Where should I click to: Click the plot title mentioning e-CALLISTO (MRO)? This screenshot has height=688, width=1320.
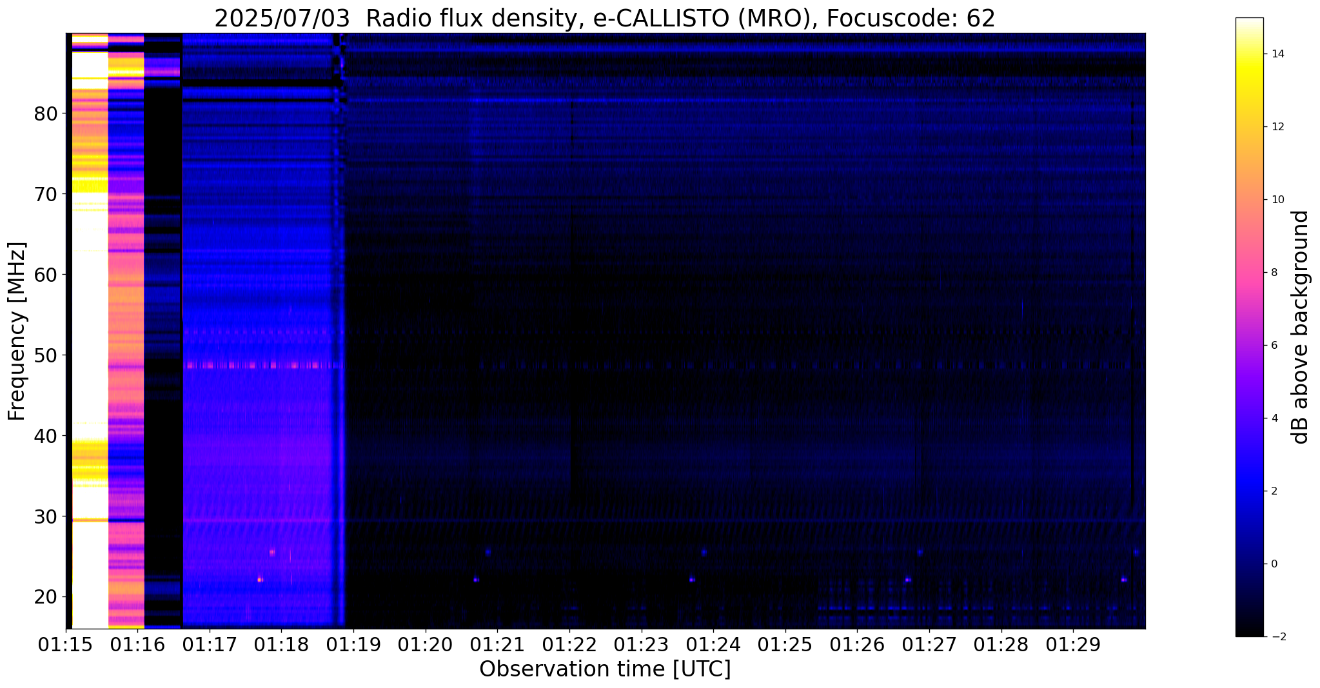[x=605, y=19]
